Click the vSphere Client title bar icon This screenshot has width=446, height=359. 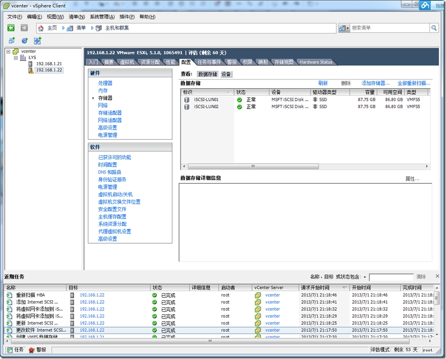pyautogui.click(x=6, y=6)
